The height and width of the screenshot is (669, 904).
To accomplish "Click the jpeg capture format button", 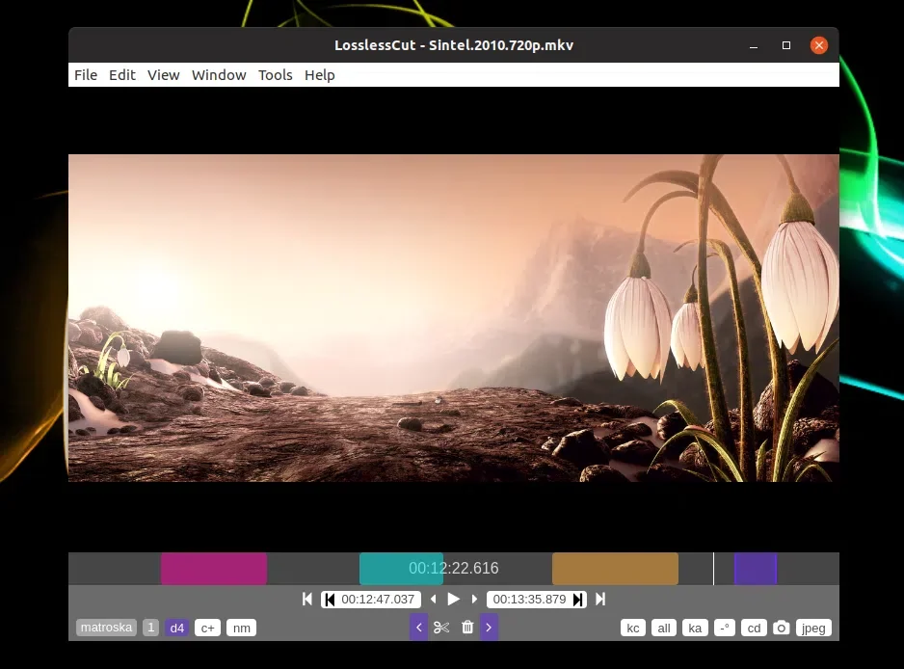I will [x=813, y=629].
